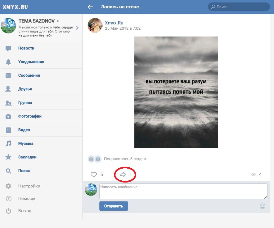Open the black-and-white sea post image

click(176, 92)
